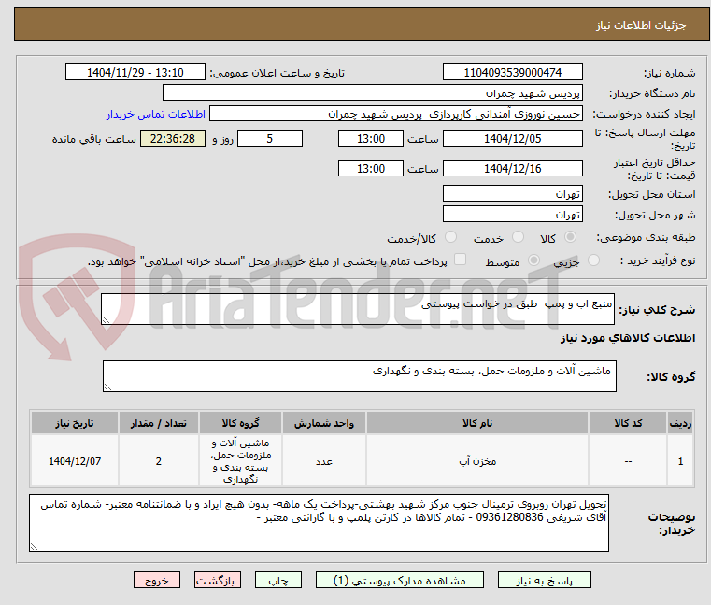Click the ایجاد کننده درخواست field

(396, 114)
